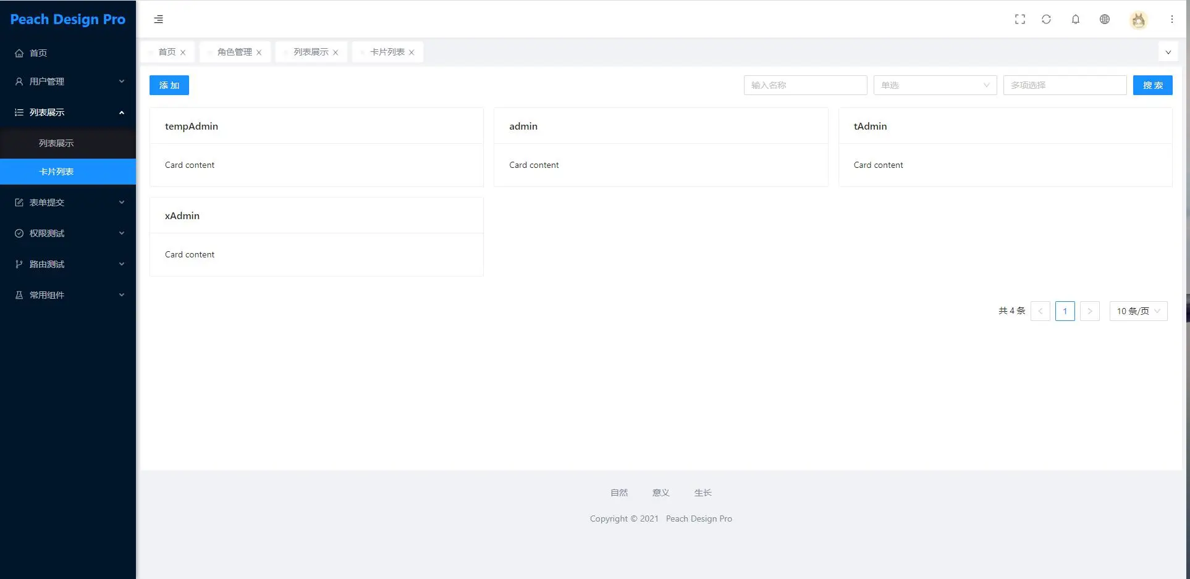The image size is (1190, 579).
Task: Expand 用户管理 submenu chevron
Action: [122, 81]
